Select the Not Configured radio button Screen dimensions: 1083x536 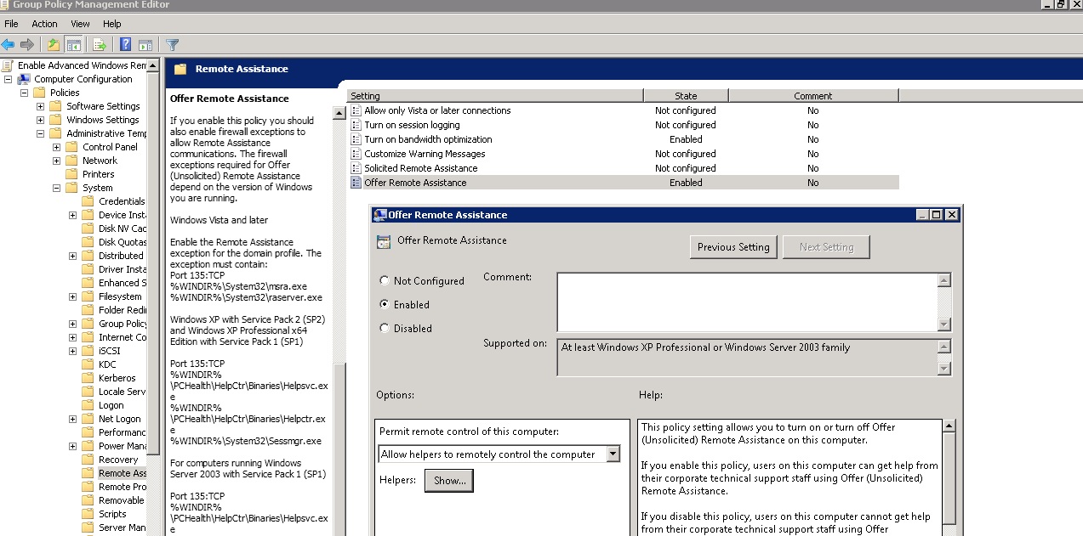[x=385, y=281]
